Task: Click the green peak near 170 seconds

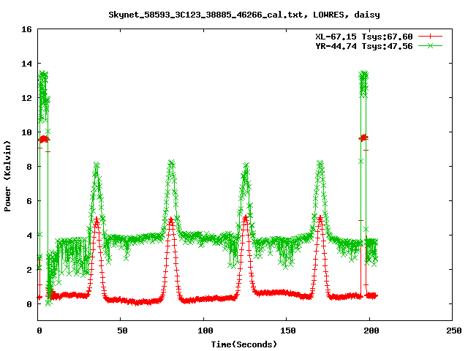Action: (320, 164)
